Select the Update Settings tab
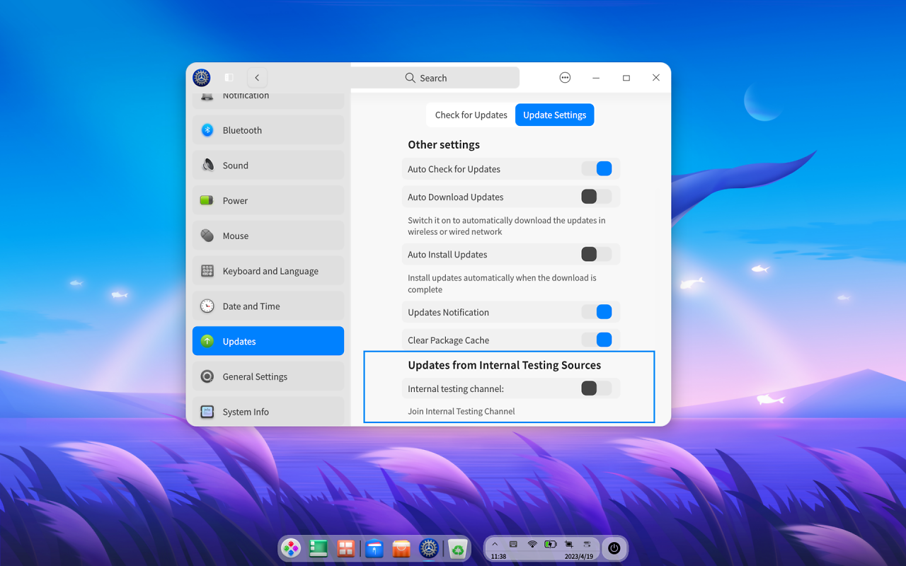The height and width of the screenshot is (566, 906). (555, 115)
